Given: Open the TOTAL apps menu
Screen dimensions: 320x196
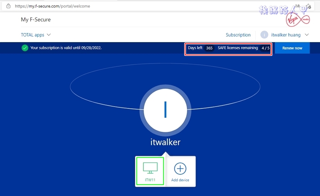Looking at the screenshot, I should [36, 35].
